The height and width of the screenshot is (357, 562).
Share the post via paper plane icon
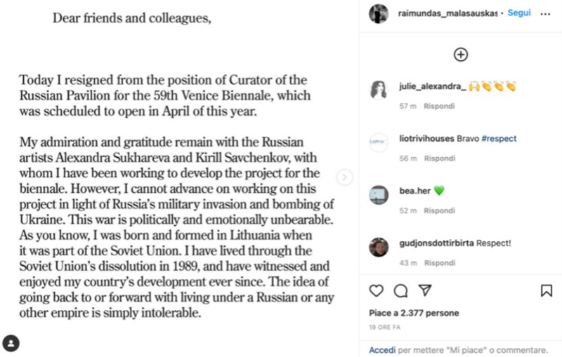tap(424, 290)
